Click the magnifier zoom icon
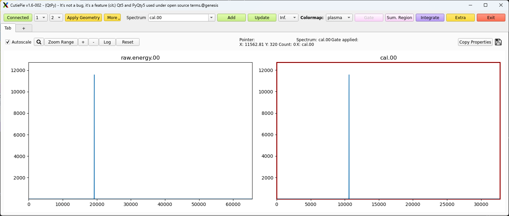This screenshot has width=509, height=216. point(39,42)
